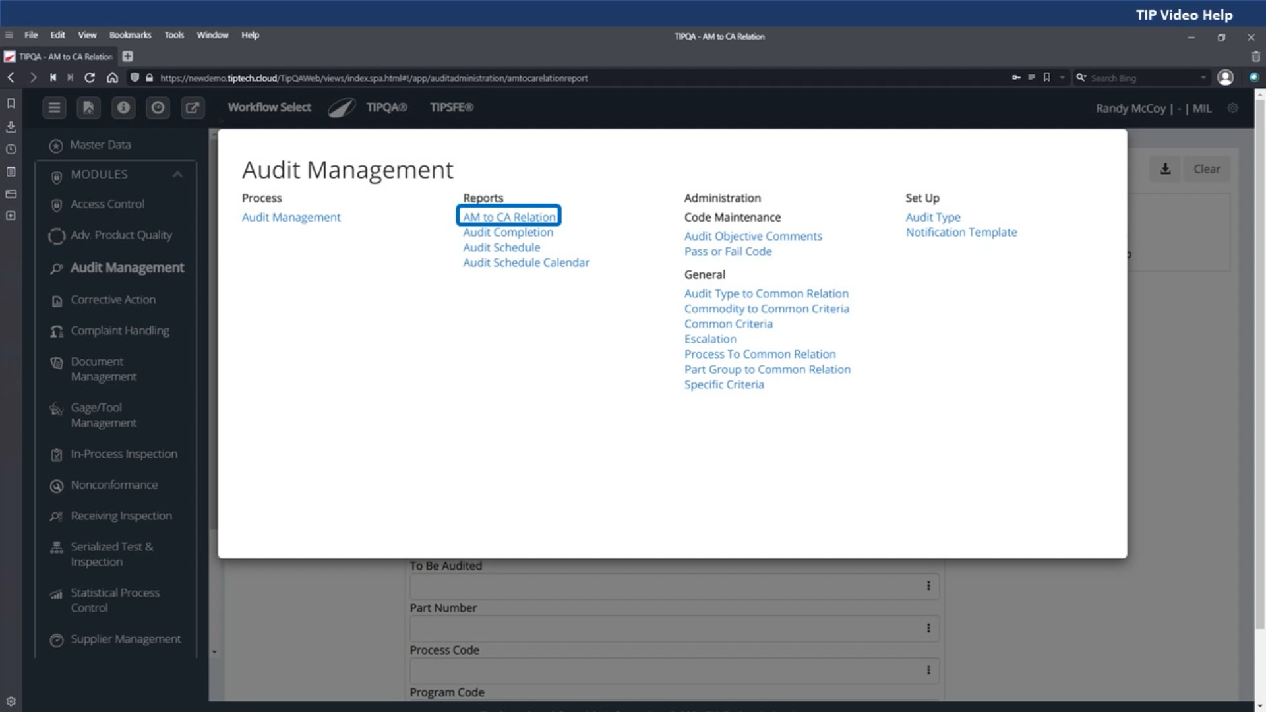Screen dimensions: 1266x712
Task: Click the info circle icon in toolbar
Action: point(123,107)
